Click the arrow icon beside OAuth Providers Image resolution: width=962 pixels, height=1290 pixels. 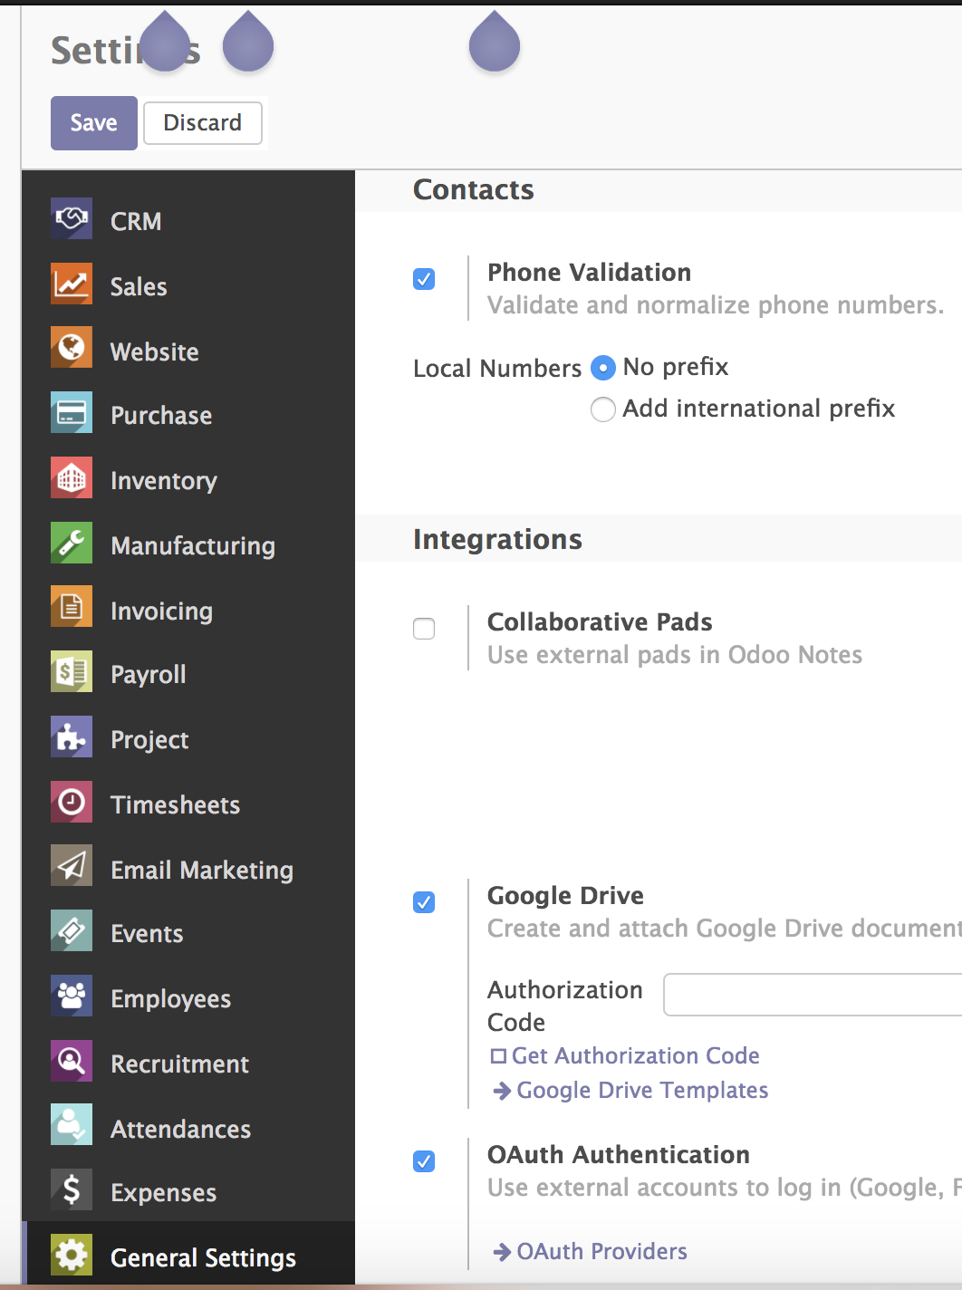(x=502, y=1252)
